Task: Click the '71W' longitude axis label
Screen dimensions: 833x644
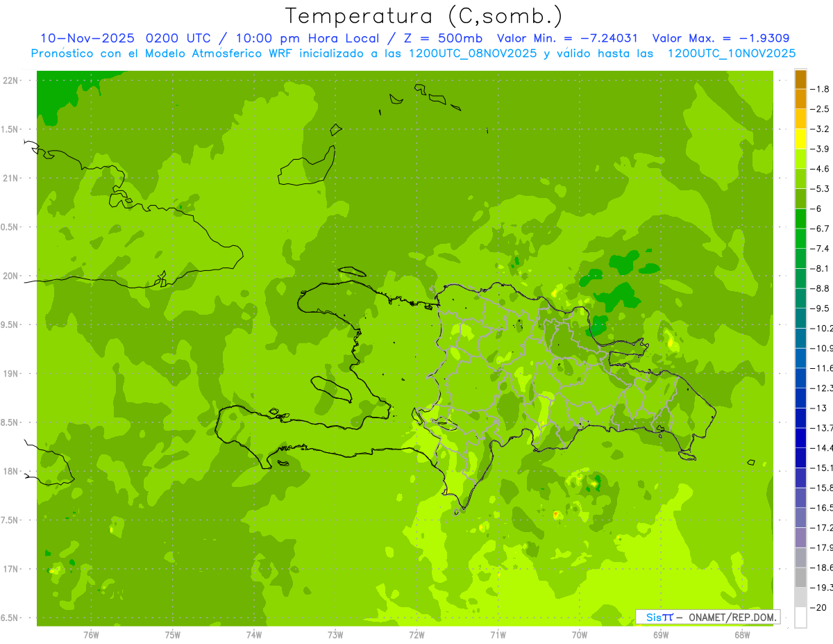Action: click(x=498, y=634)
